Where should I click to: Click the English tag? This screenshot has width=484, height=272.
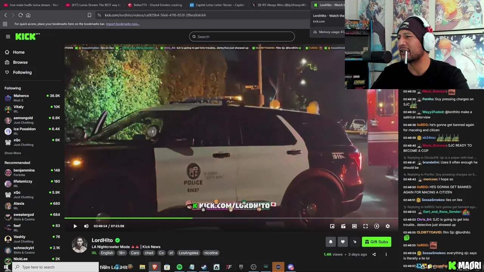107,253
